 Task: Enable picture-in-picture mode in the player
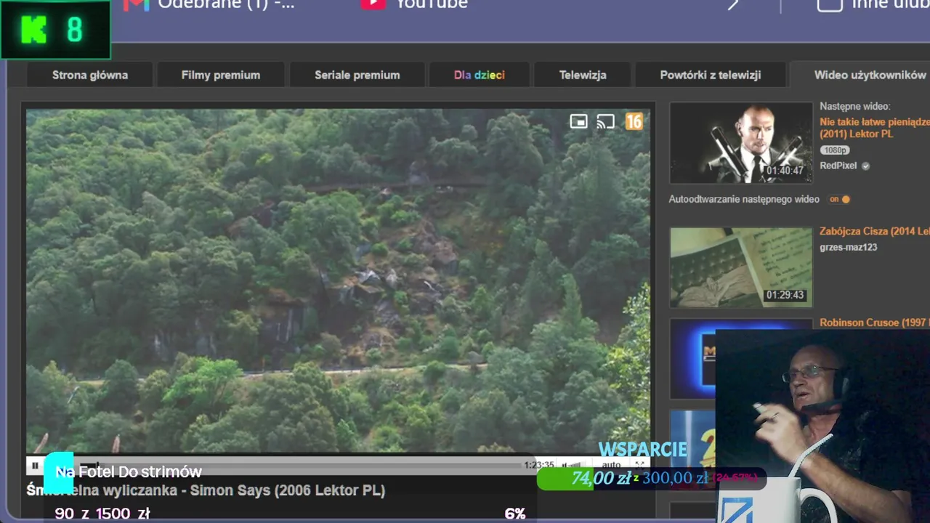click(x=578, y=121)
